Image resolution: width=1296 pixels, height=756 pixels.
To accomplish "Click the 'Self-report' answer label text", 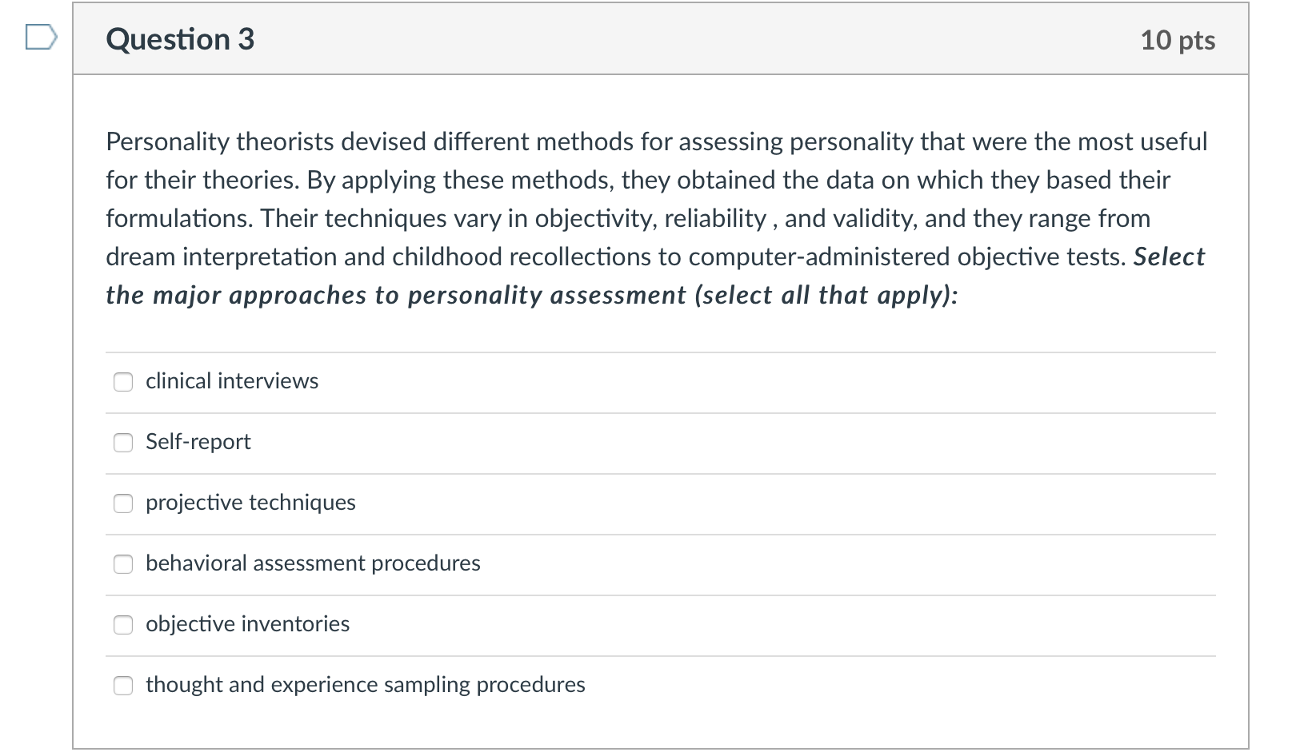I will pyautogui.click(x=198, y=442).
